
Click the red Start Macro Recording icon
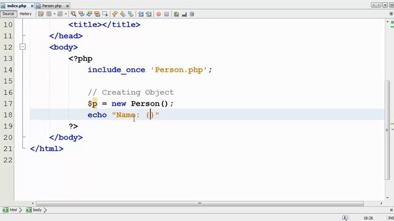[x=159, y=14]
